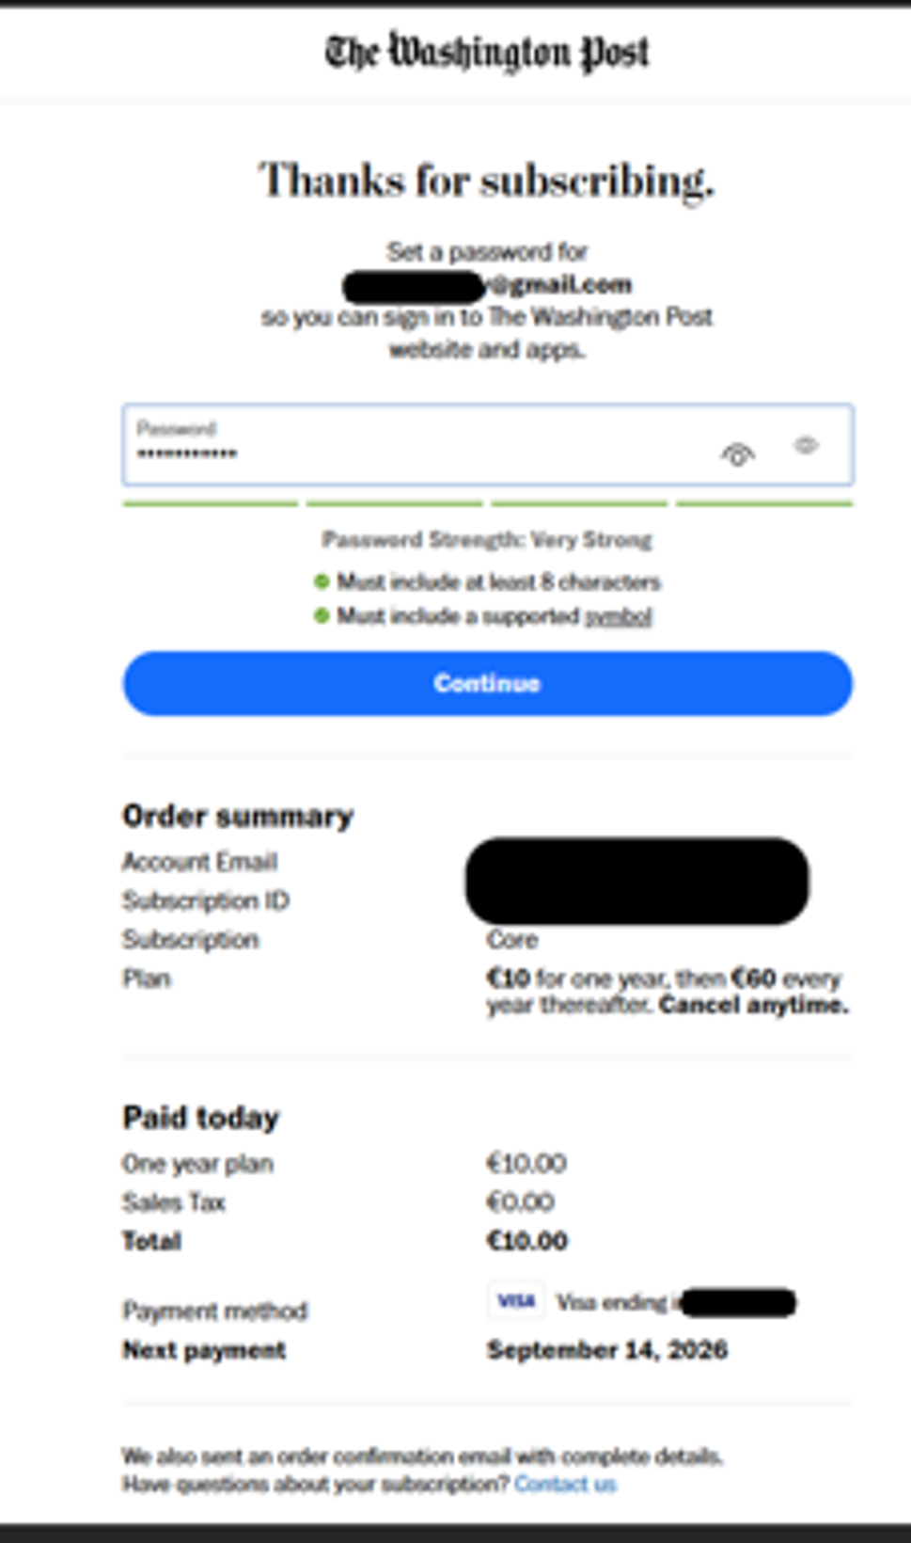Click the Visa card logo
Viewport: 911px width, 1543px height.
click(x=515, y=1301)
